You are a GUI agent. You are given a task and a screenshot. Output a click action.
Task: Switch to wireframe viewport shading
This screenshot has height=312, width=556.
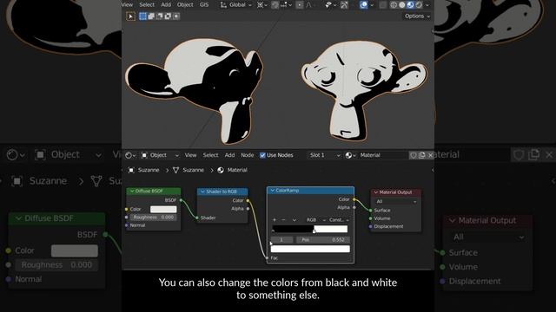pyautogui.click(x=394, y=5)
